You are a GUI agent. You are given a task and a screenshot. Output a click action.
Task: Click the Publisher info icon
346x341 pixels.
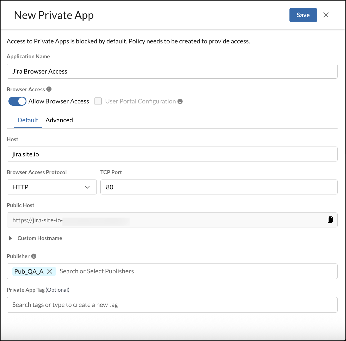point(33,256)
